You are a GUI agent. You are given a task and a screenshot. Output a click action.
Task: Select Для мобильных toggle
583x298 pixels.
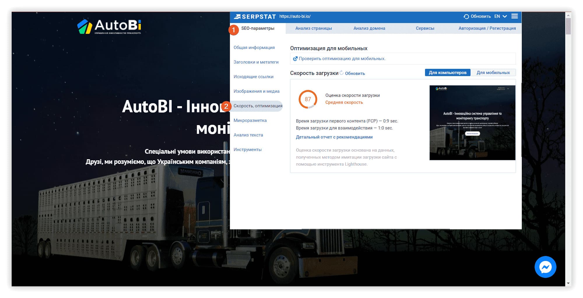493,73
